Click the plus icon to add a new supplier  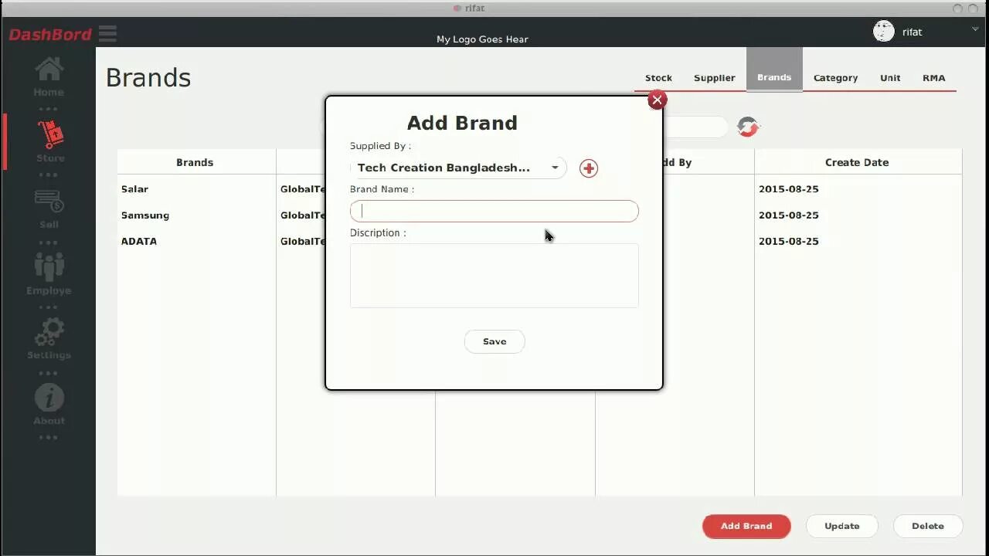(588, 168)
